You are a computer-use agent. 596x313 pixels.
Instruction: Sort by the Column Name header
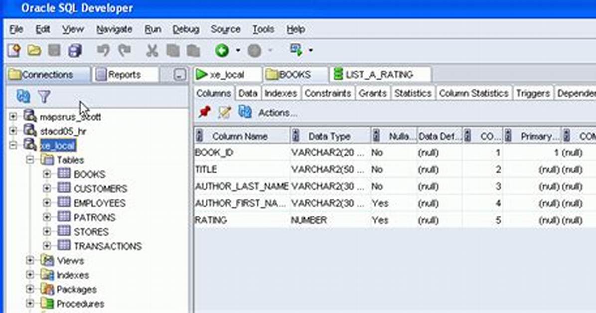pyautogui.click(x=242, y=136)
